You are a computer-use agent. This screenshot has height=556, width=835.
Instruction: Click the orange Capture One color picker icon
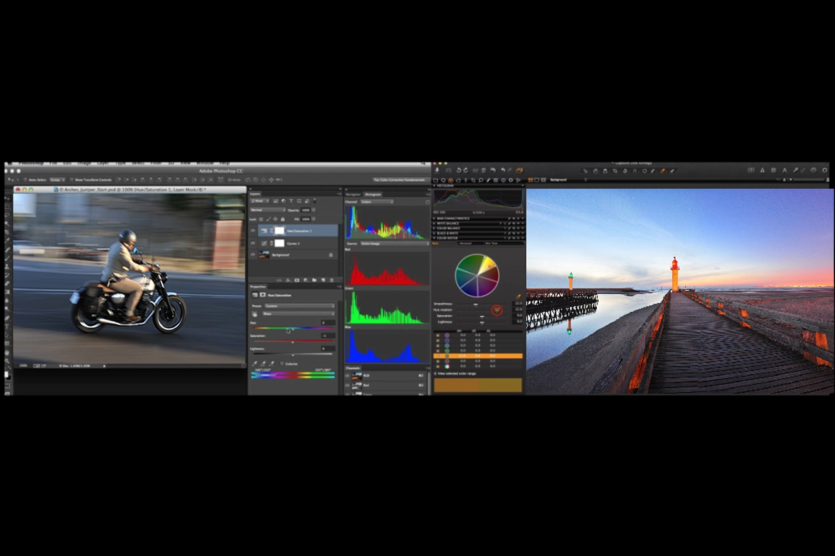coord(662,171)
